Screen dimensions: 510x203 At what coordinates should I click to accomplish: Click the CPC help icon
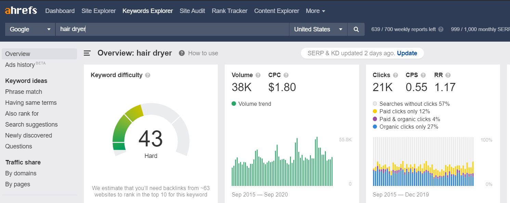click(286, 75)
